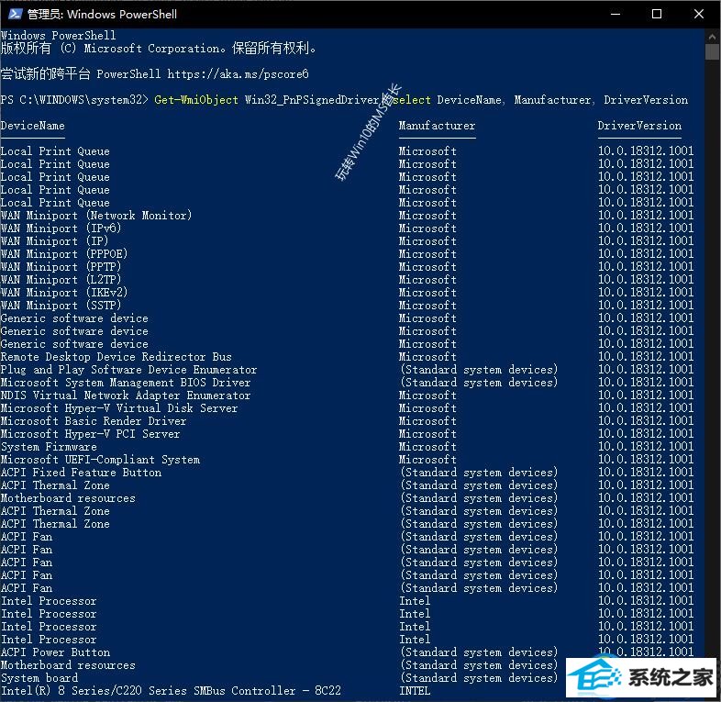Click WAN Miniport (IPv6) entry
This screenshot has height=702, width=721.
click(x=61, y=228)
